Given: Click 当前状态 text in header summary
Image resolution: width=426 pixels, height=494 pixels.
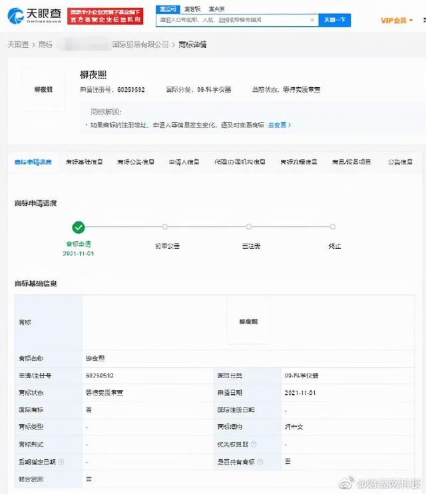Looking at the screenshot, I should coord(286,90).
